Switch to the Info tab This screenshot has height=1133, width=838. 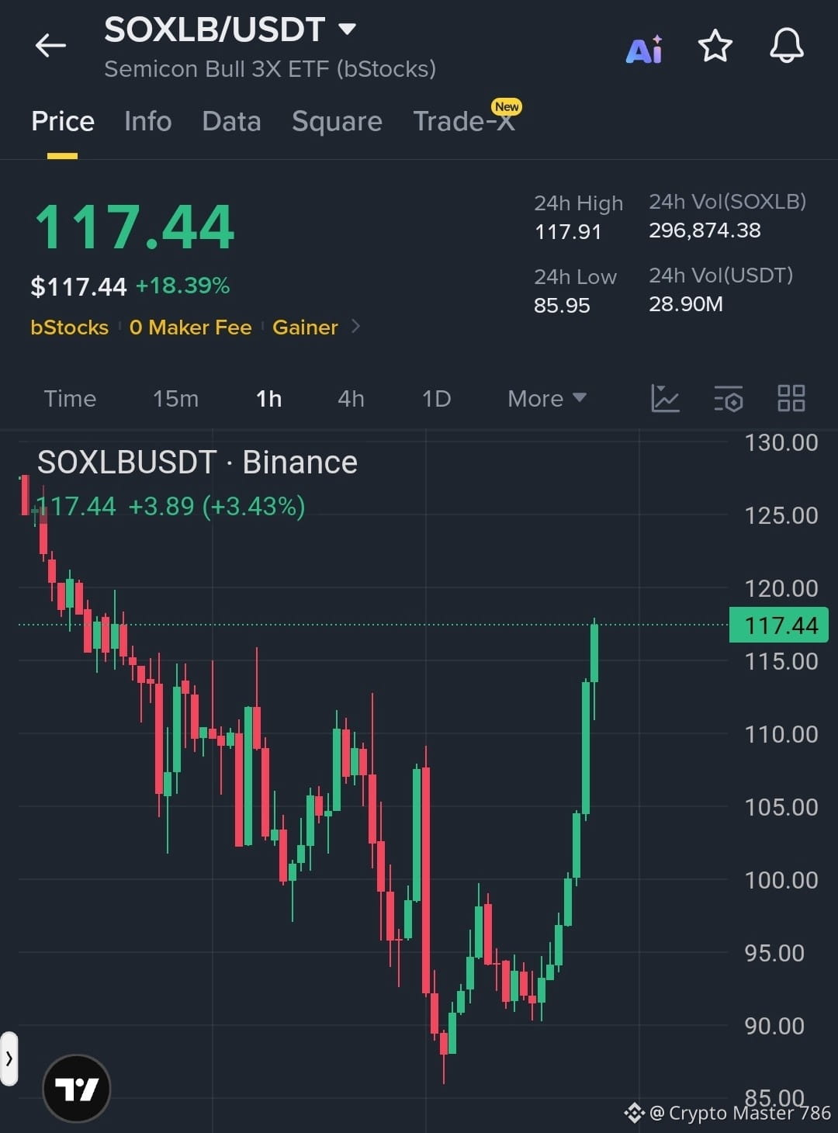click(x=148, y=121)
